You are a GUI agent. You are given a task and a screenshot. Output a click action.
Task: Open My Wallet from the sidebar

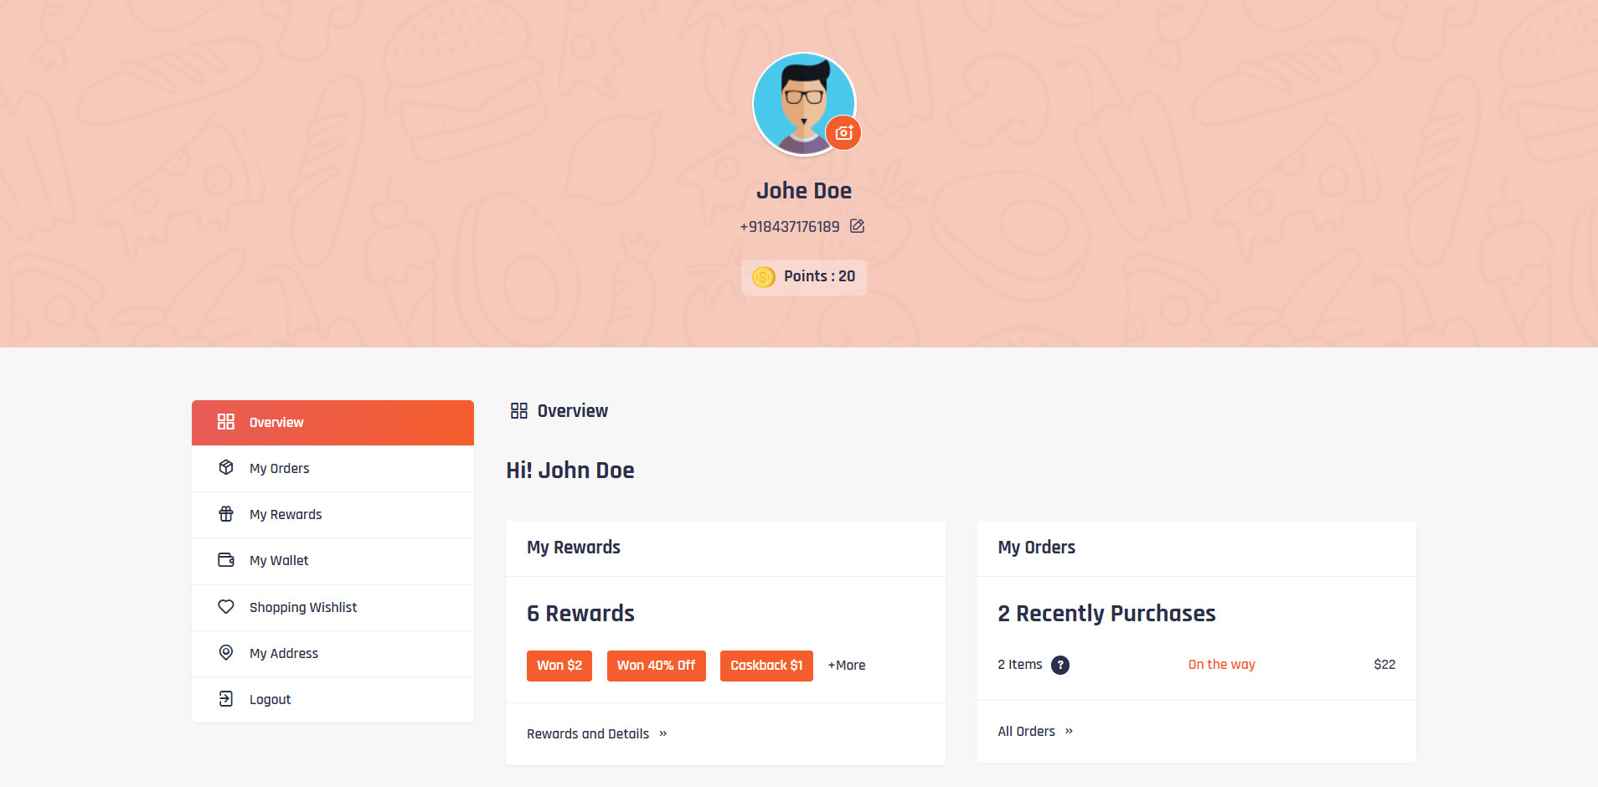click(279, 561)
